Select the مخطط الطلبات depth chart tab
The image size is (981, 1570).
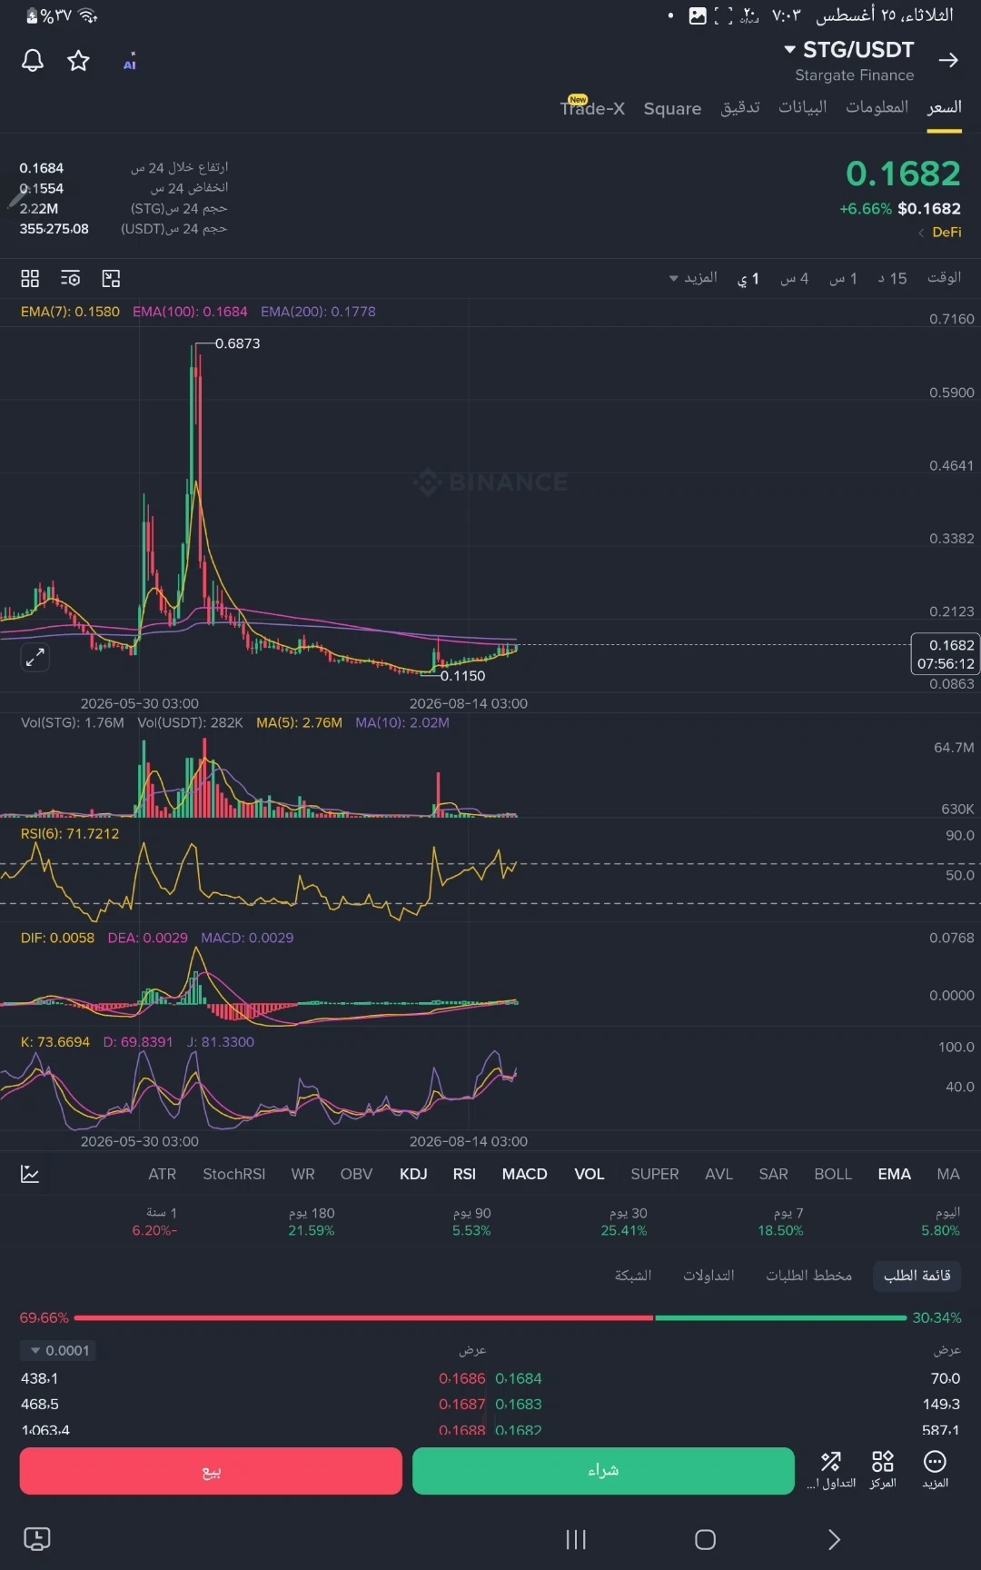pyautogui.click(x=808, y=1276)
